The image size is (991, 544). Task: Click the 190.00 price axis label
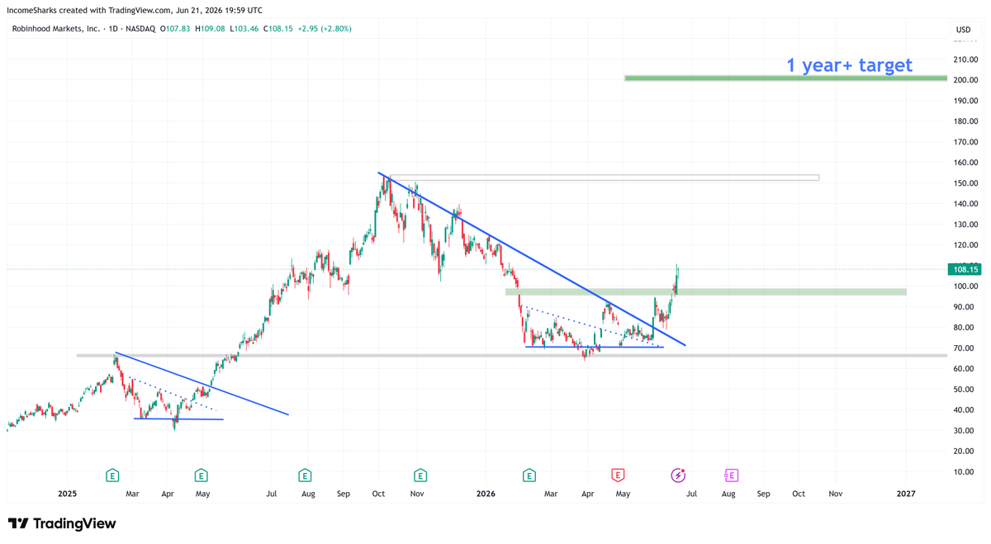pyautogui.click(x=965, y=101)
